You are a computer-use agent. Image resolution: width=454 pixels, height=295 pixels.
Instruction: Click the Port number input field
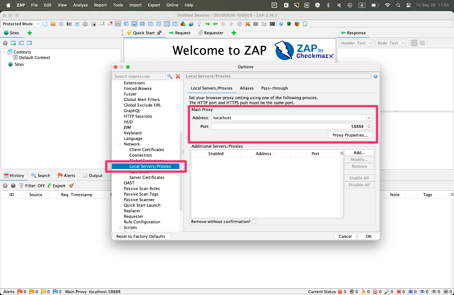(289, 127)
